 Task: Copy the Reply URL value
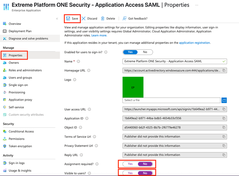[x=224, y=155]
